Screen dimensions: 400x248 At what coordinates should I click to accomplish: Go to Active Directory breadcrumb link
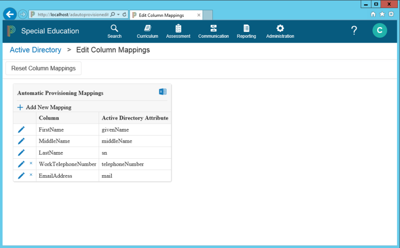click(x=36, y=50)
